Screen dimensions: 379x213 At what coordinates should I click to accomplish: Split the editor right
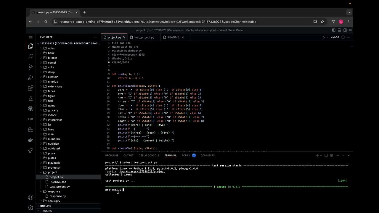(x=343, y=37)
